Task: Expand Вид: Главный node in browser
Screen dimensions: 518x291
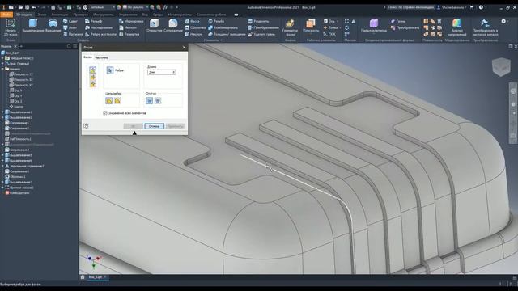Action: tap(2, 63)
